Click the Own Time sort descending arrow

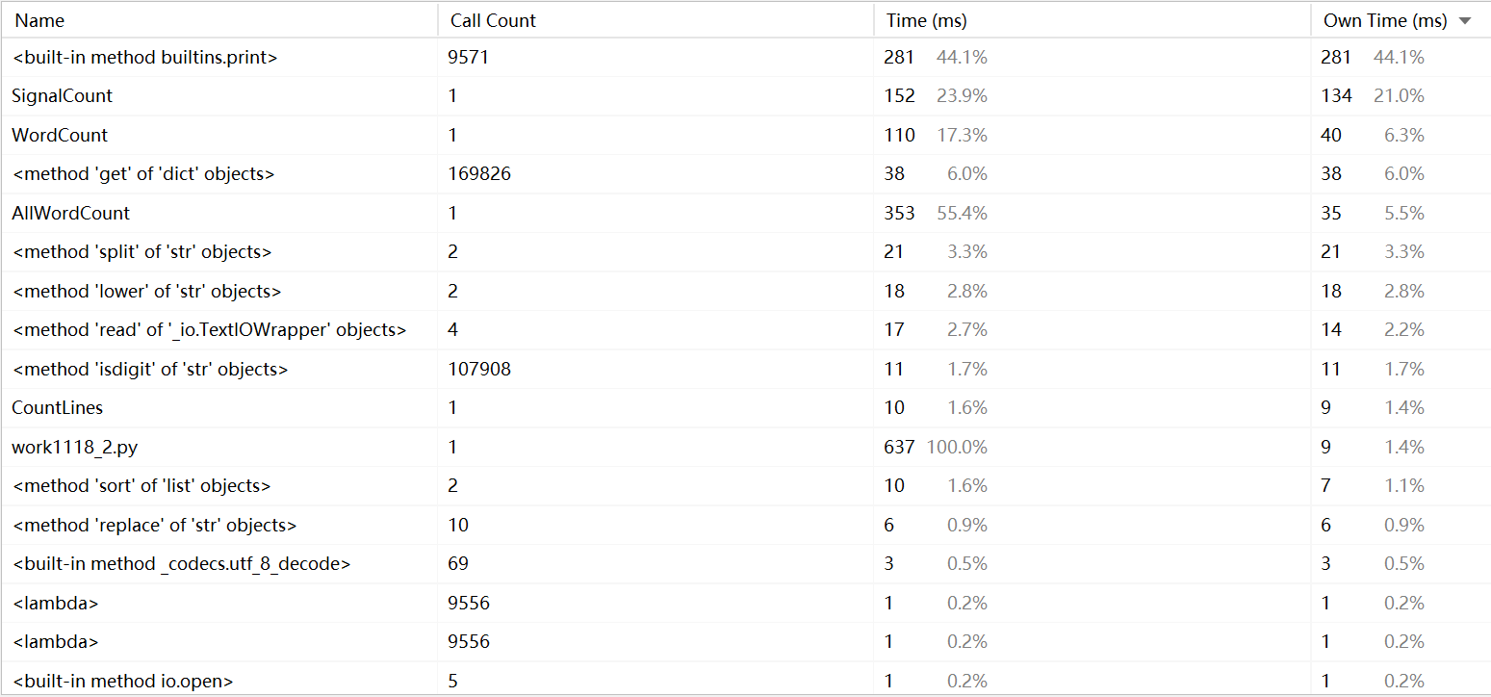coord(1465,21)
